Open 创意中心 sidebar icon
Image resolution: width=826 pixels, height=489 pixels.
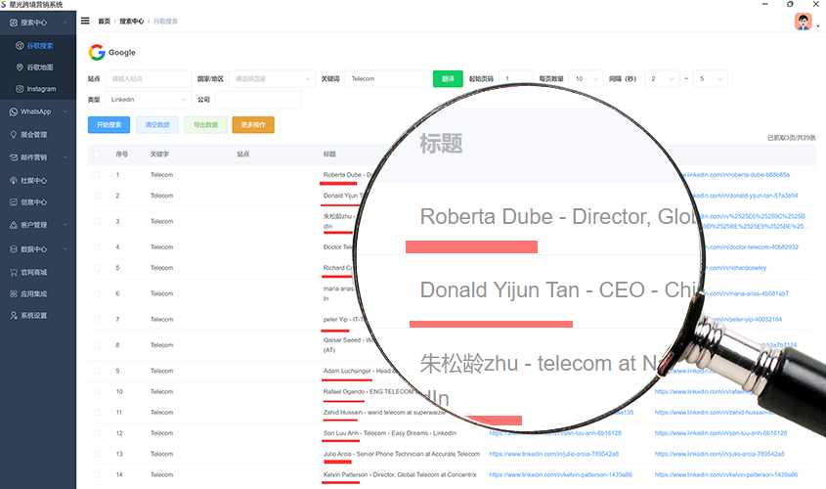pyautogui.click(x=14, y=202)
